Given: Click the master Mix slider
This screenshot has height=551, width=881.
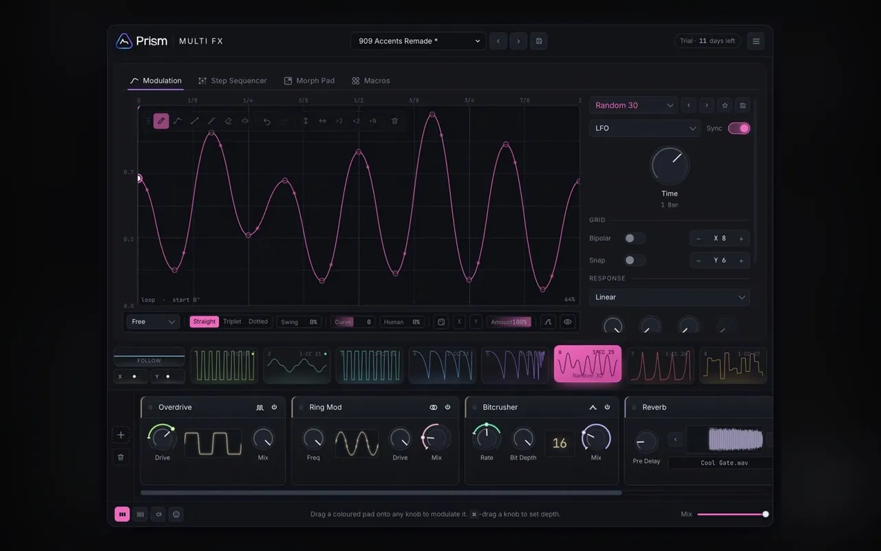Looking at the screenshot, I should 733,514.
